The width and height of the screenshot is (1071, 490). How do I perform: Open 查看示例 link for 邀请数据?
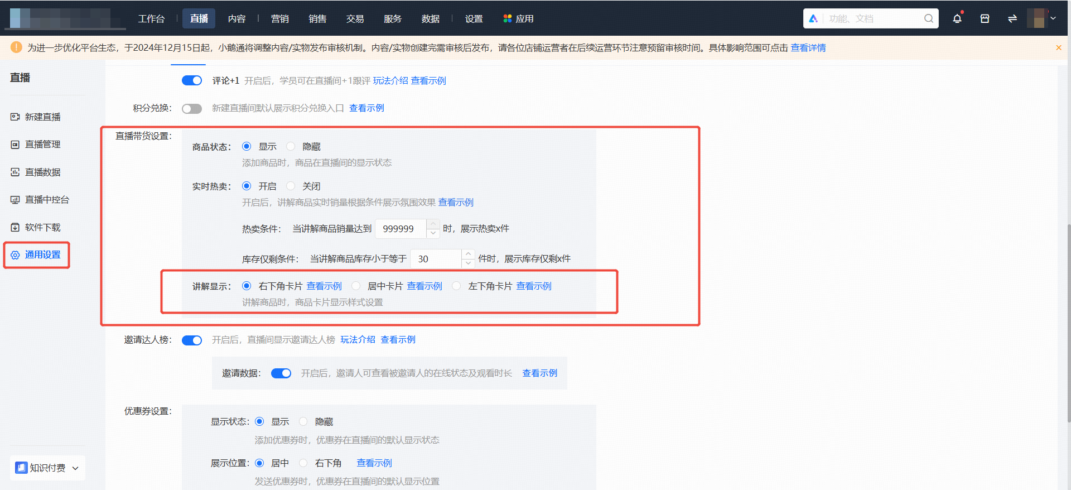coord(539,373)
